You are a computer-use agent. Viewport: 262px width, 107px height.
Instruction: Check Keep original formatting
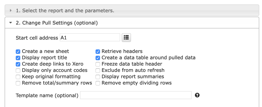[x=18, y=77]
